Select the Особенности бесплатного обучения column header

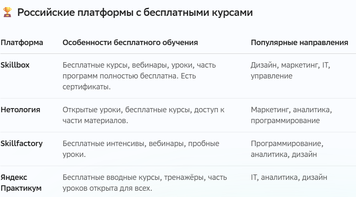click(130, 43)
